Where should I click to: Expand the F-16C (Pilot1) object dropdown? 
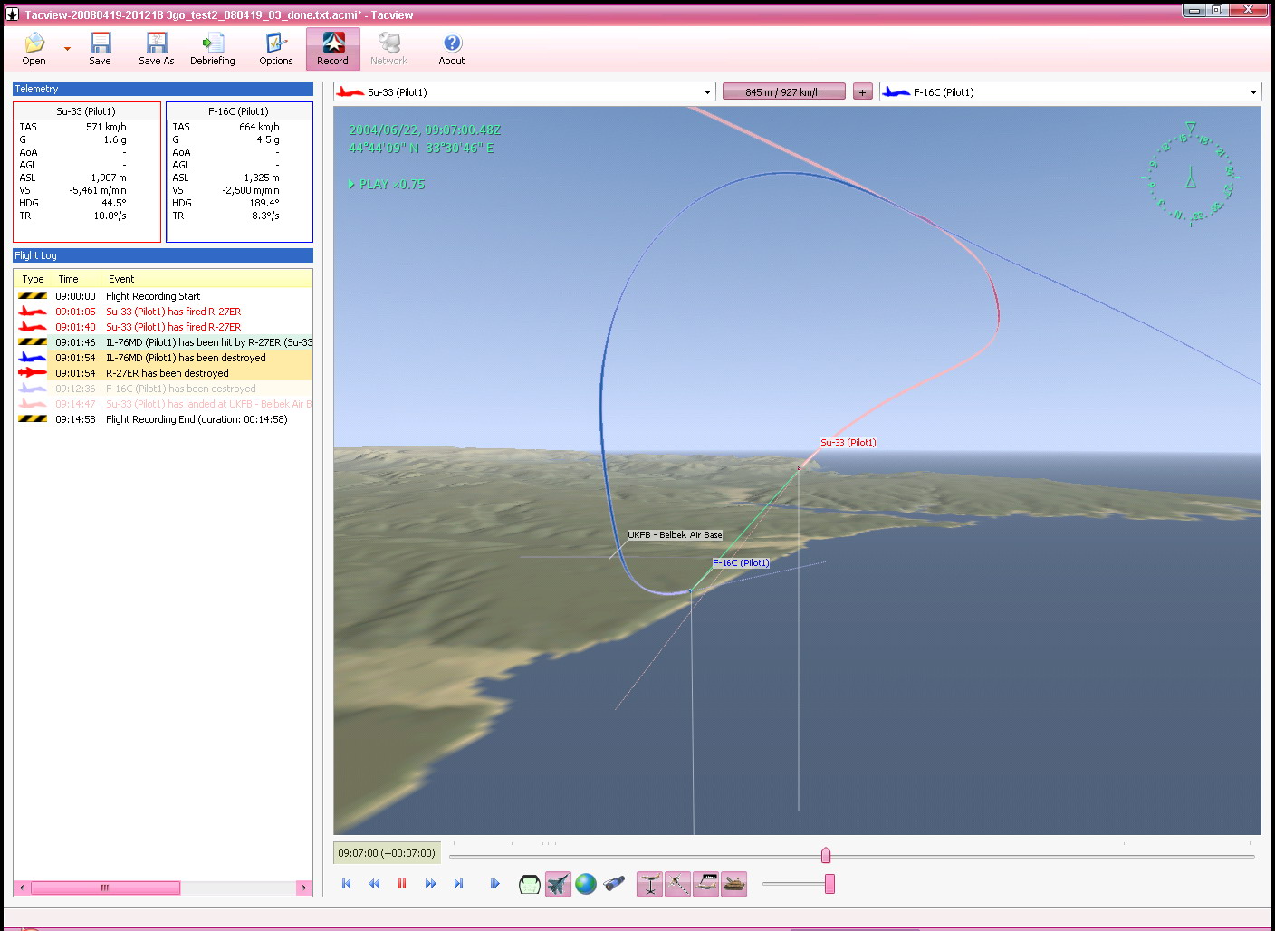[x=1253, y=92]
